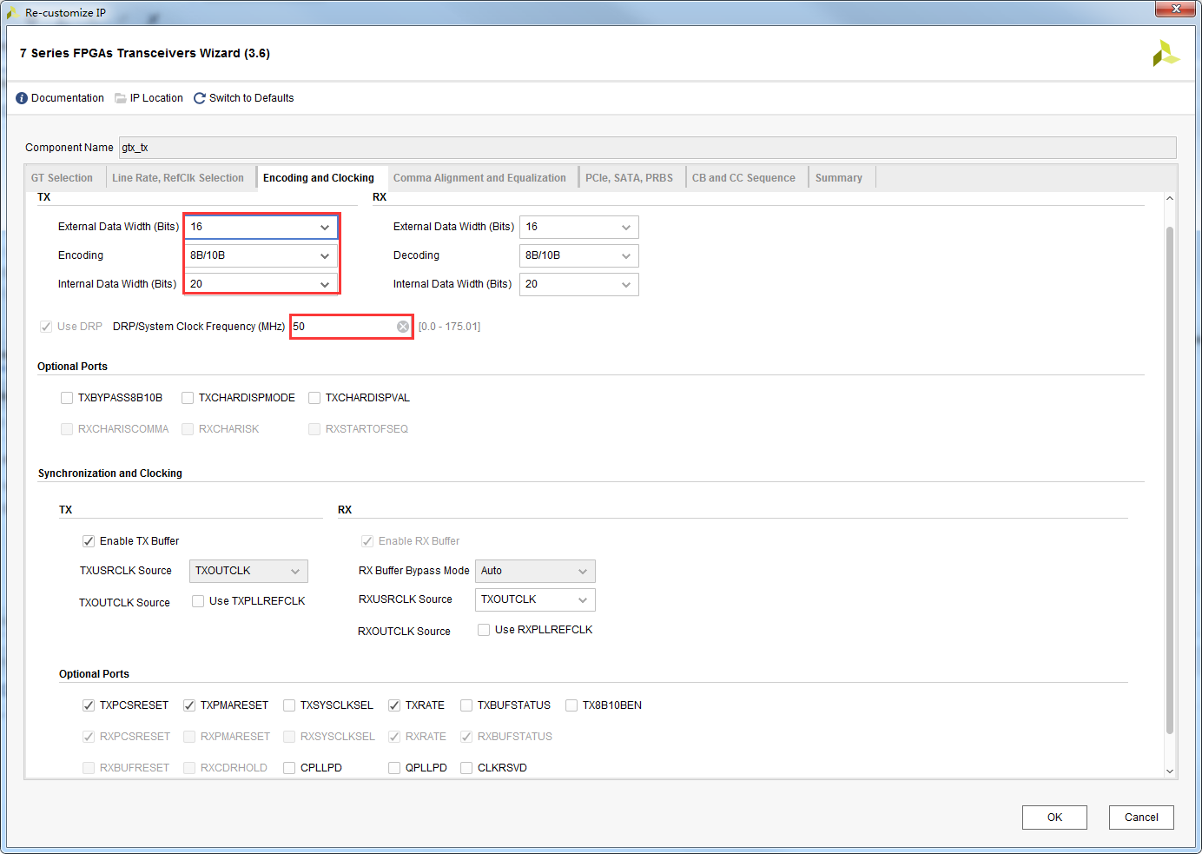
Task: Click the Switch to Defaults refresh icon
Action: [x=200, y=98]
